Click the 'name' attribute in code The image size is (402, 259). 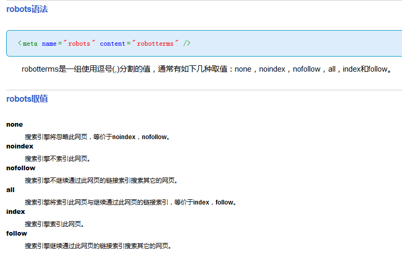click(x=49, y=44)
